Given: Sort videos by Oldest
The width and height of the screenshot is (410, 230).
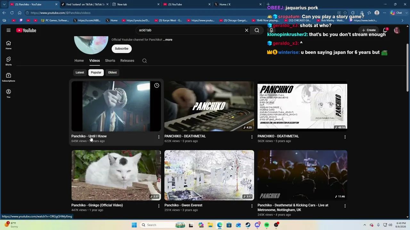Looking at the screenshot, I should (x=112, y=73).
